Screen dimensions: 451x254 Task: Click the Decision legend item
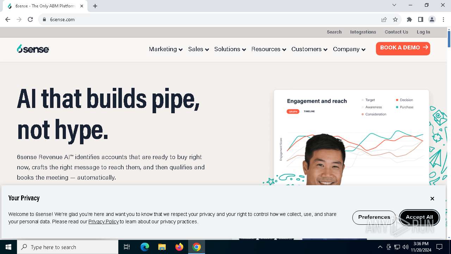(x=404, y=100)
